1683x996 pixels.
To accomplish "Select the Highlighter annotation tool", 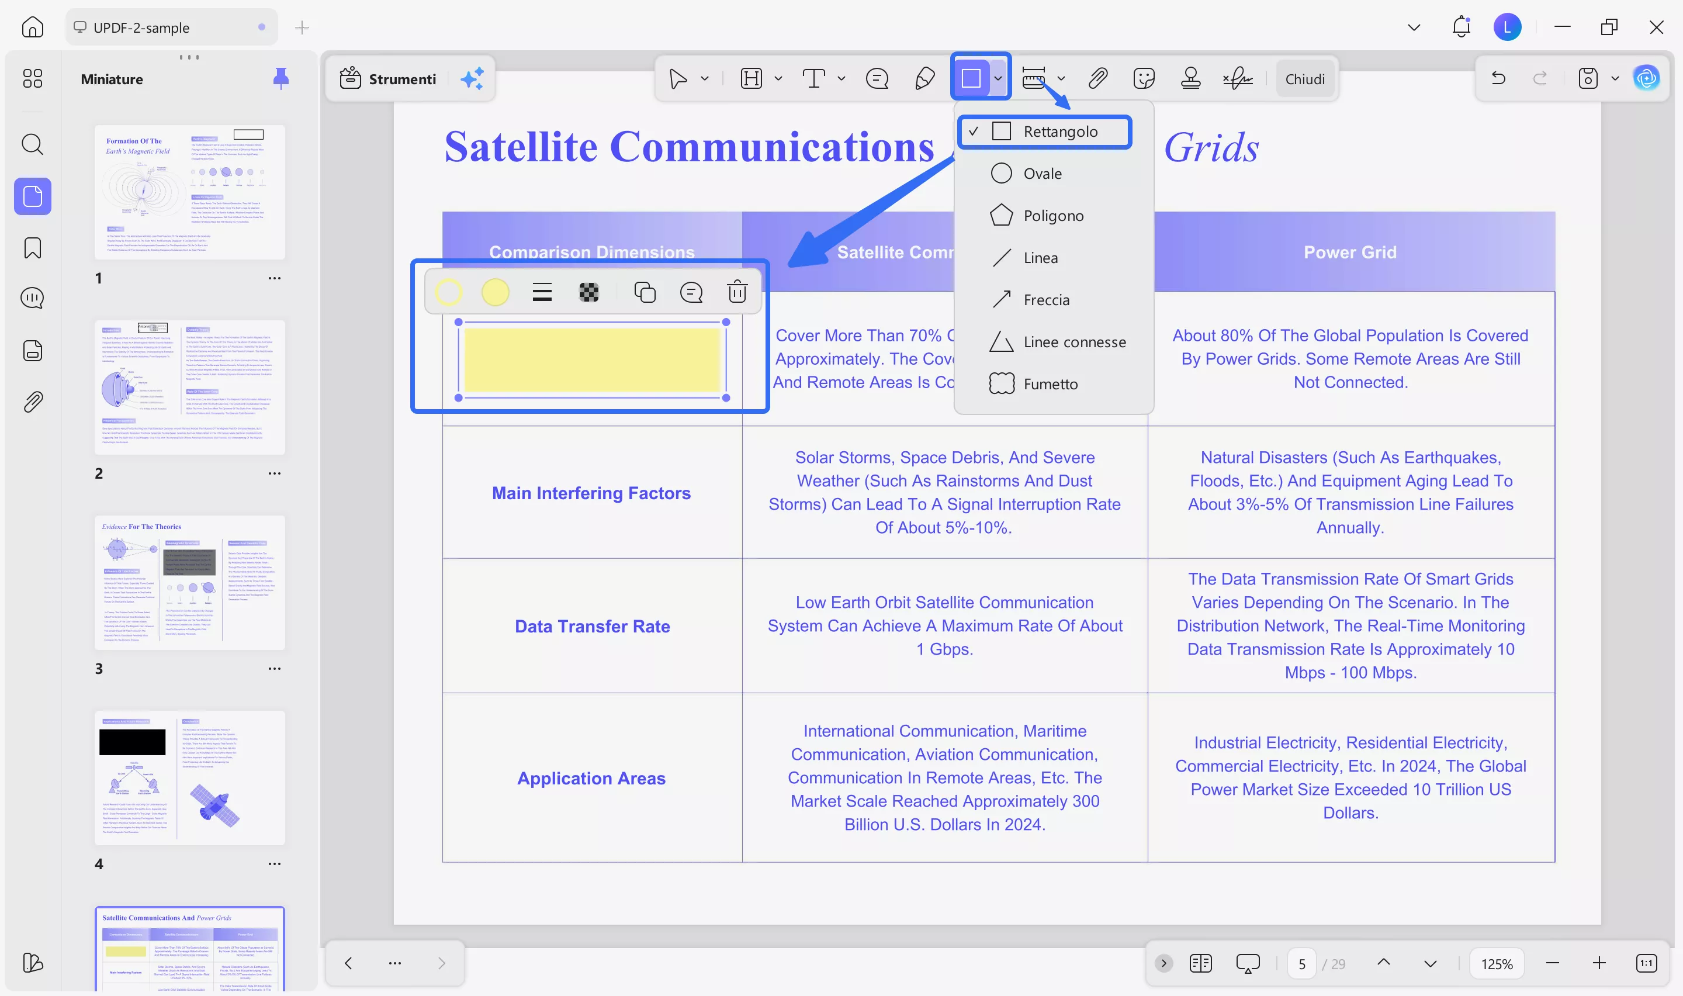I will [x=924, y=78].
